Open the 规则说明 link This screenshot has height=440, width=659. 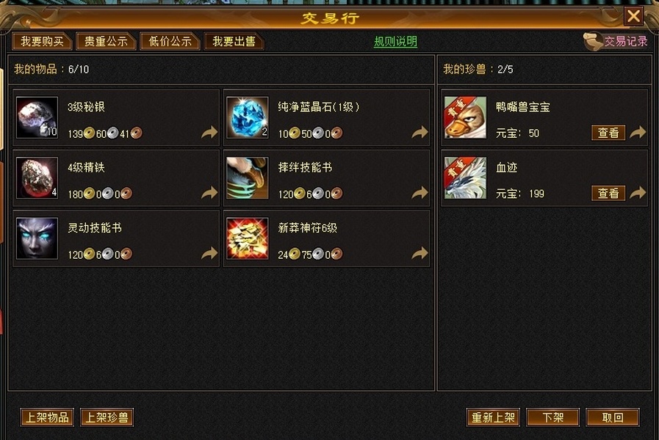(395, 42)
